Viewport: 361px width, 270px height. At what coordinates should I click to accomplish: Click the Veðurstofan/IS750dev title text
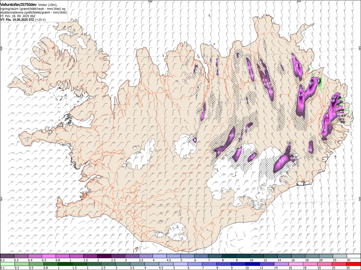[18, 4]
